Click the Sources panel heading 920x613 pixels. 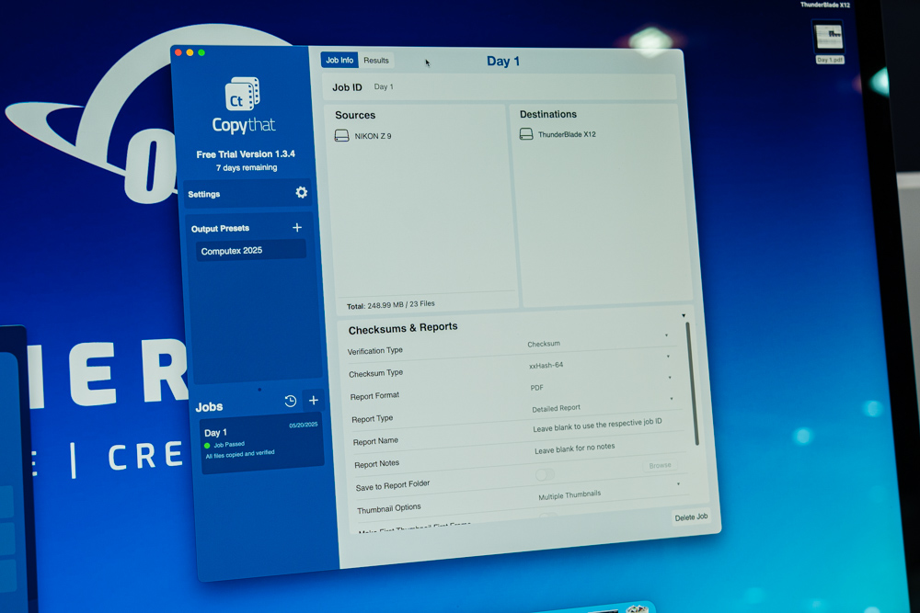(355, 115)
